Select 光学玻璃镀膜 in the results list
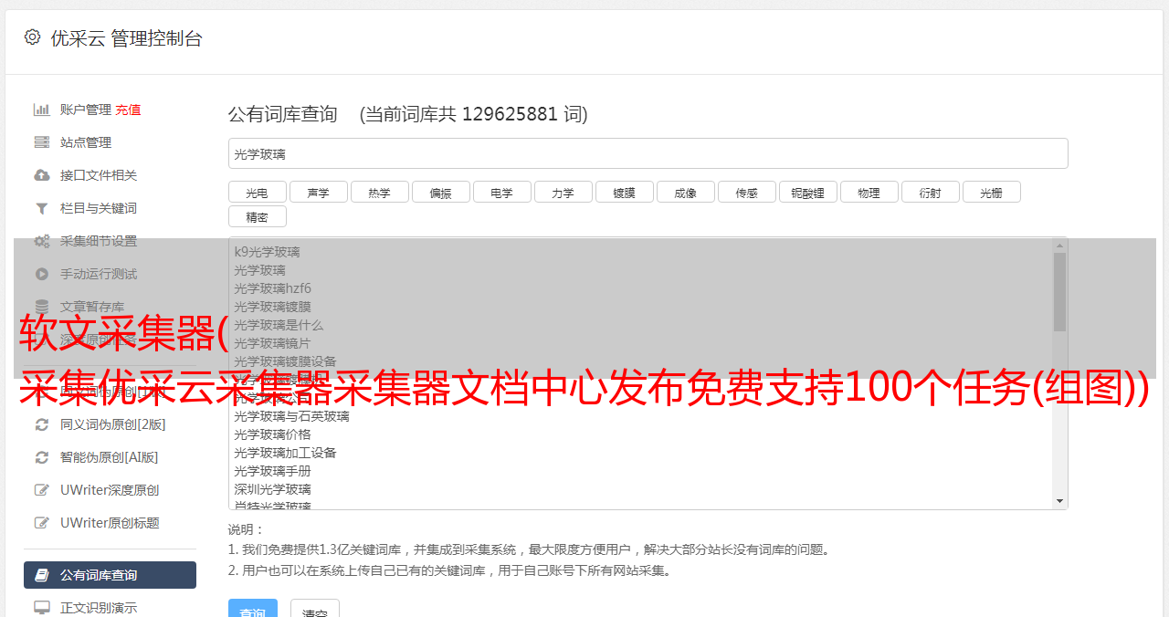The height and width of the screenshot is (617, 1169). click(x=272, y=307)
